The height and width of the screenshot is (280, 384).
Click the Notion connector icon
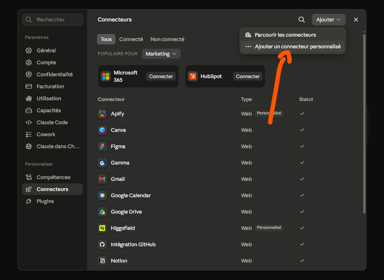[x=102, y=261]
